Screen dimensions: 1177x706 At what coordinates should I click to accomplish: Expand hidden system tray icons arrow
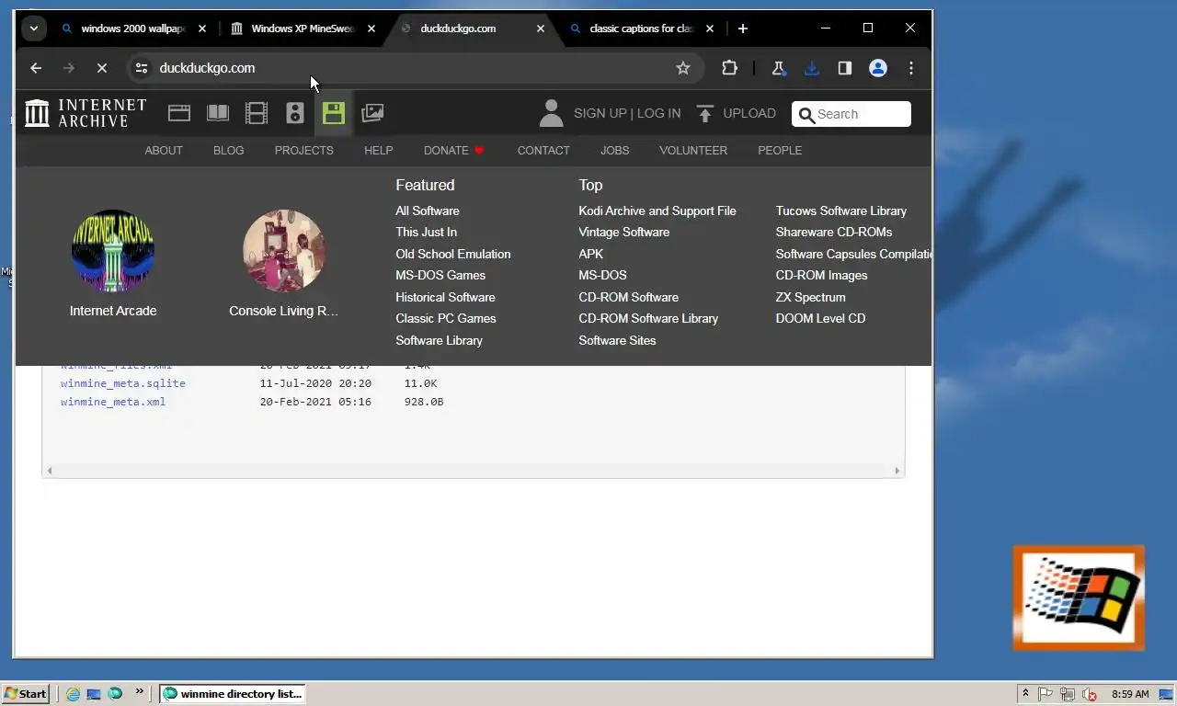1025,694
